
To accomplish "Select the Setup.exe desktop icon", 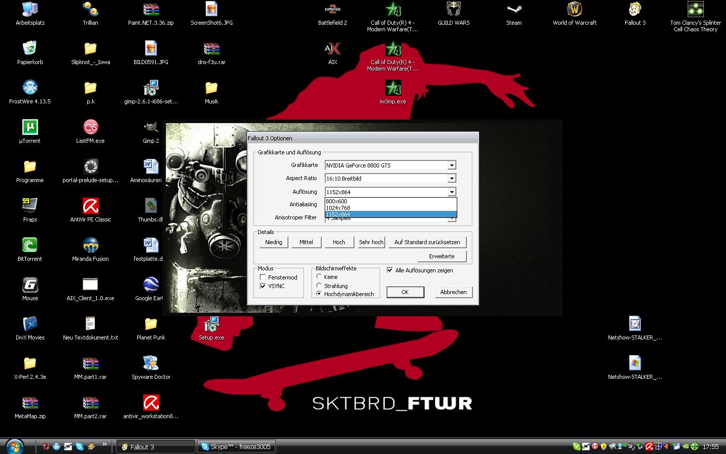I will click(211, 328).
